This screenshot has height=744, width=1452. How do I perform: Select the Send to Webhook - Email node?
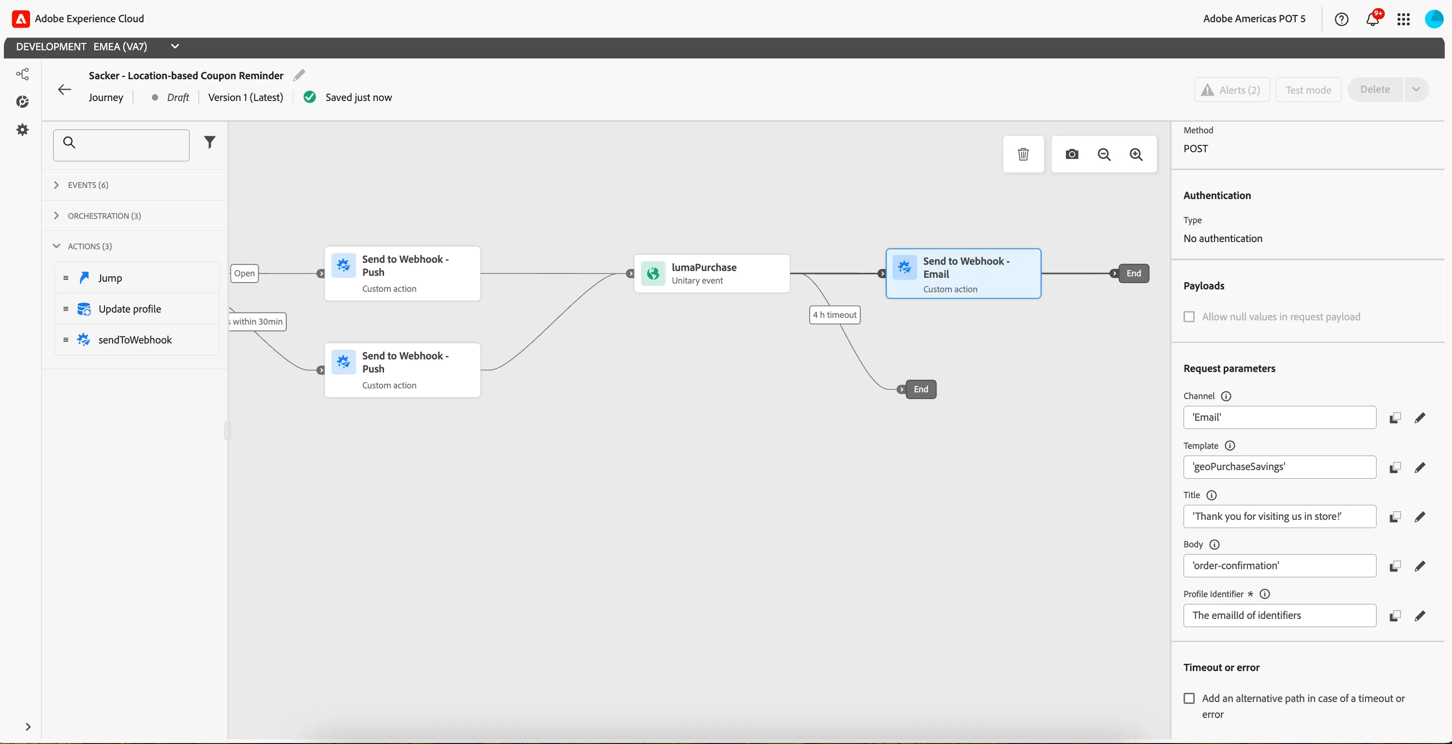coord(963,274)
